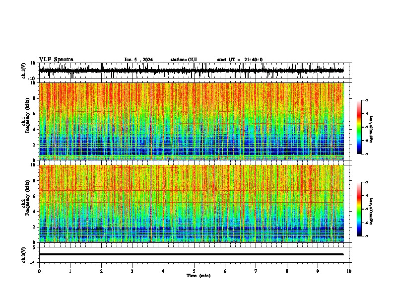Click time axis tick label "1"
Viewport: 393px width, 304px height.
coord(70,271)
